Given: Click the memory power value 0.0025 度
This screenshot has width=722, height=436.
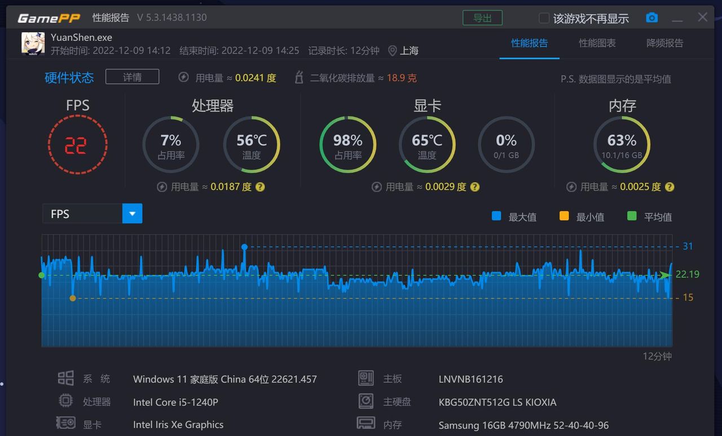Looking at the screenshot, I should [641, 187].
